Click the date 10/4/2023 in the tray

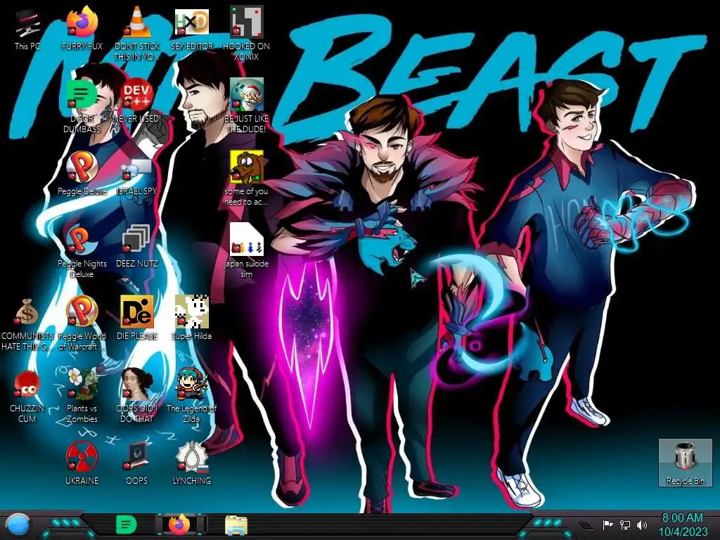[683, 532]
